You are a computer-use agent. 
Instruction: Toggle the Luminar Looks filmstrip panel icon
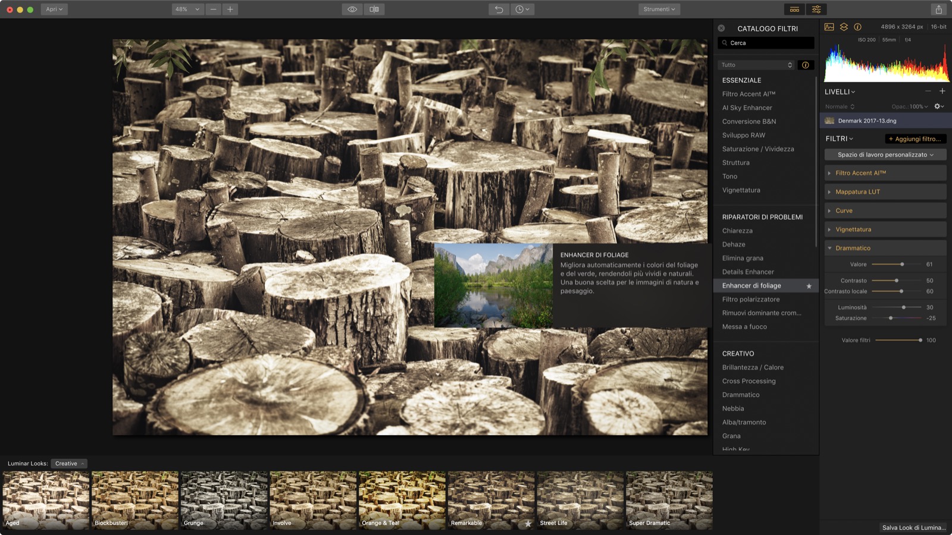794,10
